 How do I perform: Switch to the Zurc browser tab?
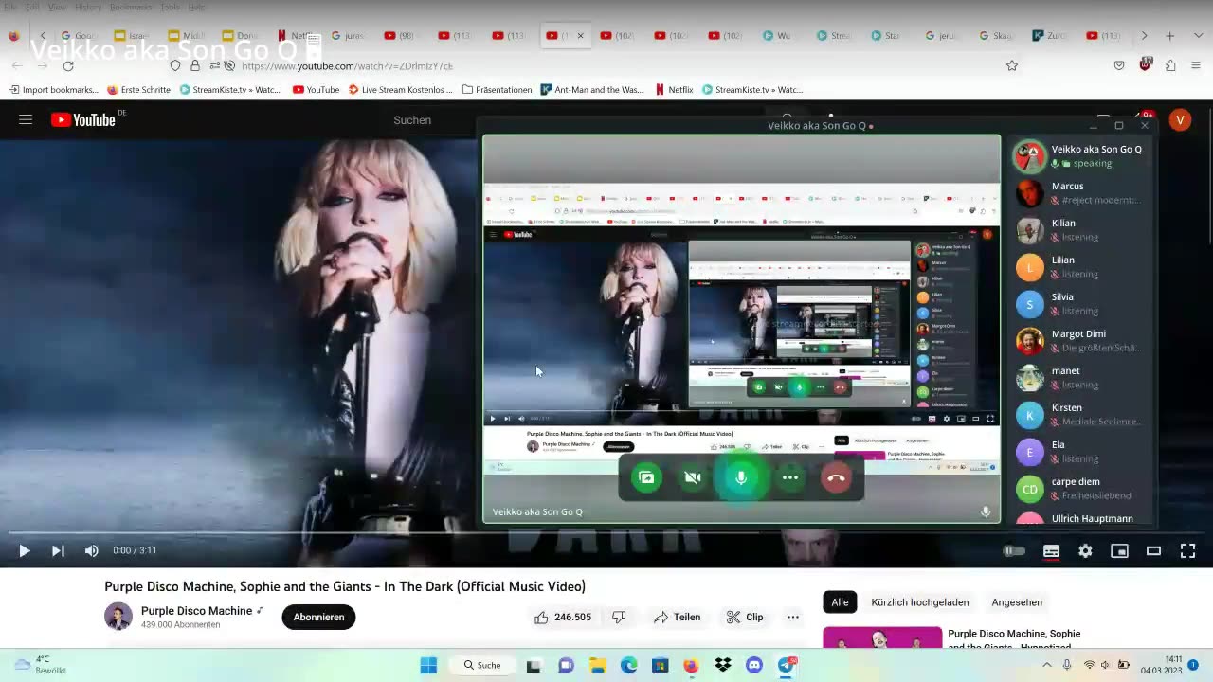point(1049,36)
